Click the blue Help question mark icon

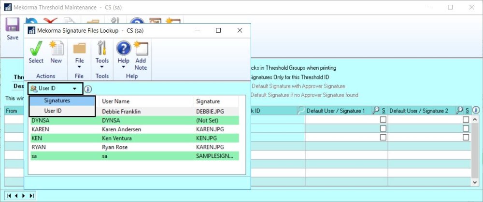(x=123, y=49)
